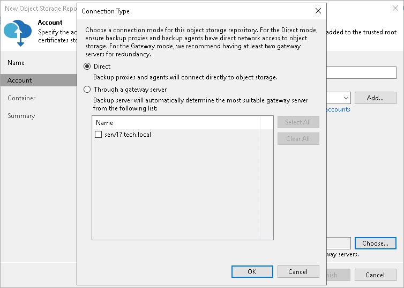Image resolution: width=404 pixels, height=288 pixels.
Task: Cancel the Connection Type dialog
Action: pos(298,272)
